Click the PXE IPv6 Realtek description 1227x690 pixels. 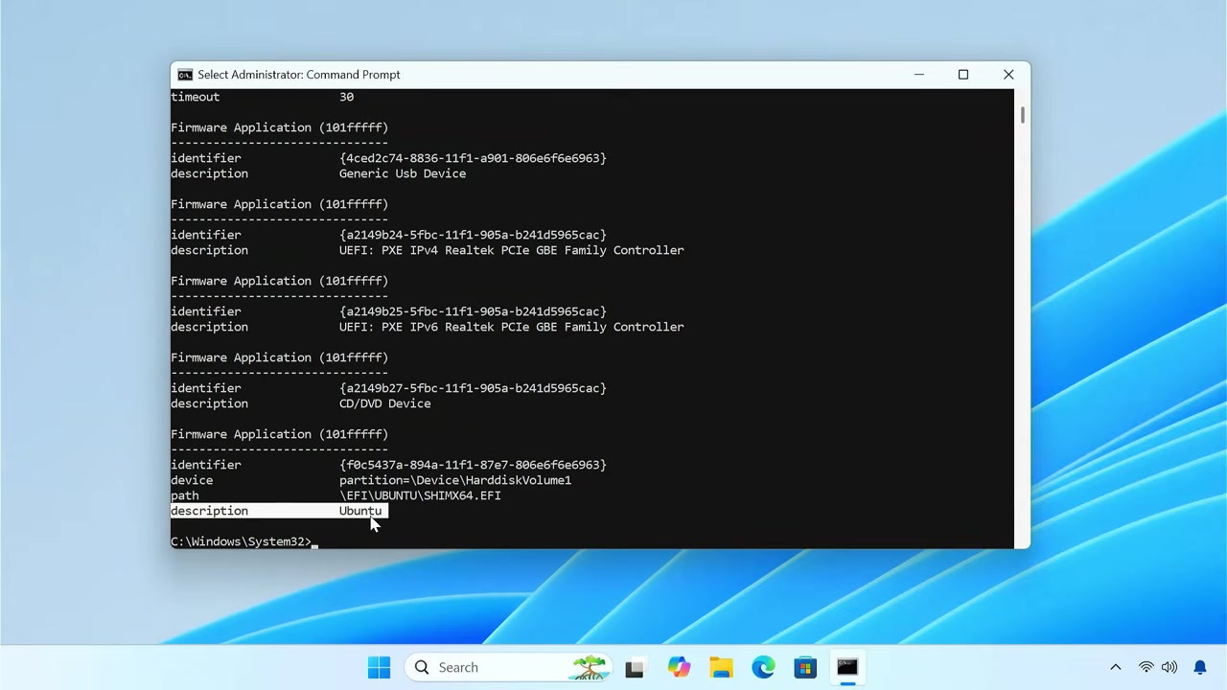[x=512, y=327]
